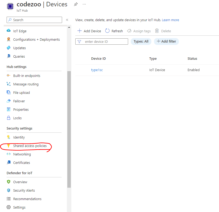Click the Queries document icon

8,56
